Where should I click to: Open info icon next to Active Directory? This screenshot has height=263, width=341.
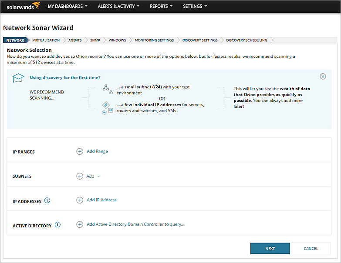(58, 225)
